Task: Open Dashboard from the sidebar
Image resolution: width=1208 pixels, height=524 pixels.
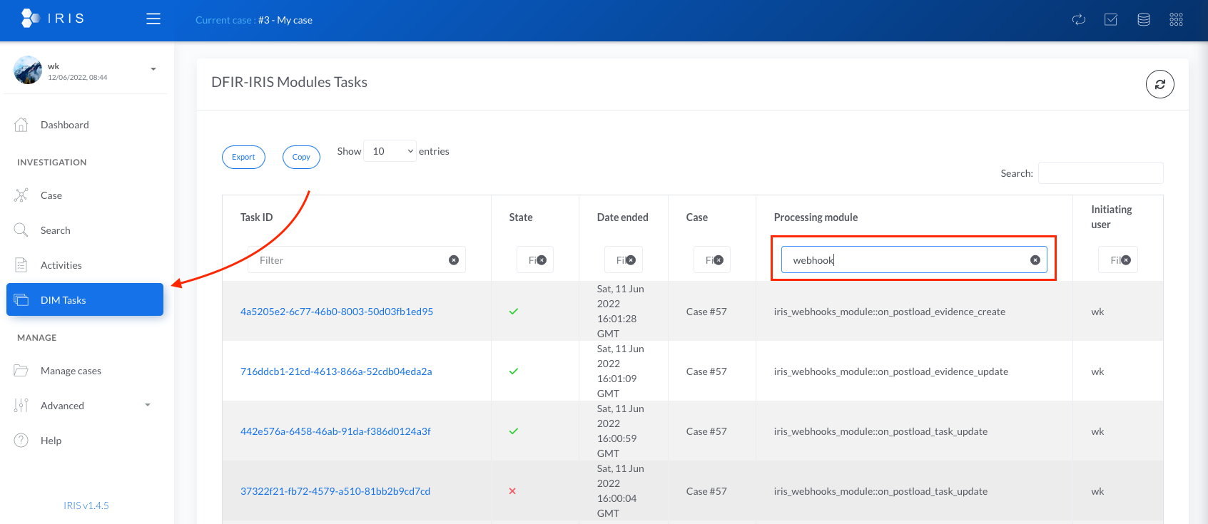Action: click(x=64, y=125)
